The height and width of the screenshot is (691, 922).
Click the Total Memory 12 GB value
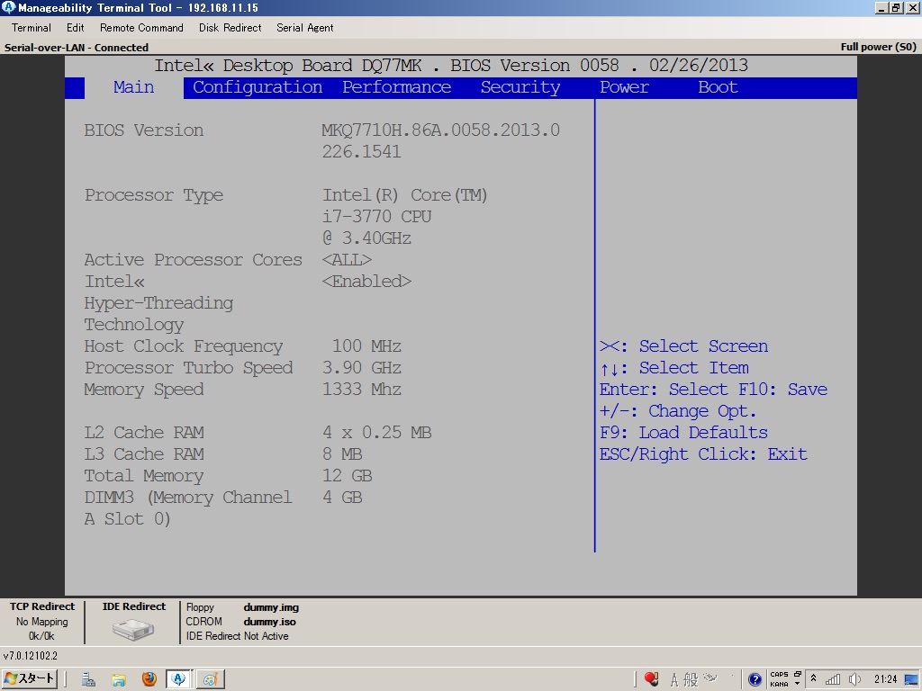pos(348,476)
